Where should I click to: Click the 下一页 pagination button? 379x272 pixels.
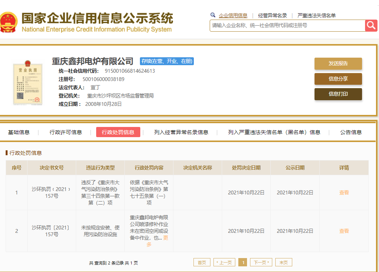tap(261, 262)
